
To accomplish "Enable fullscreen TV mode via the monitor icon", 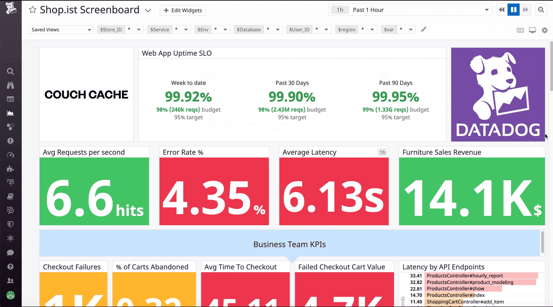I will point(532,30).
